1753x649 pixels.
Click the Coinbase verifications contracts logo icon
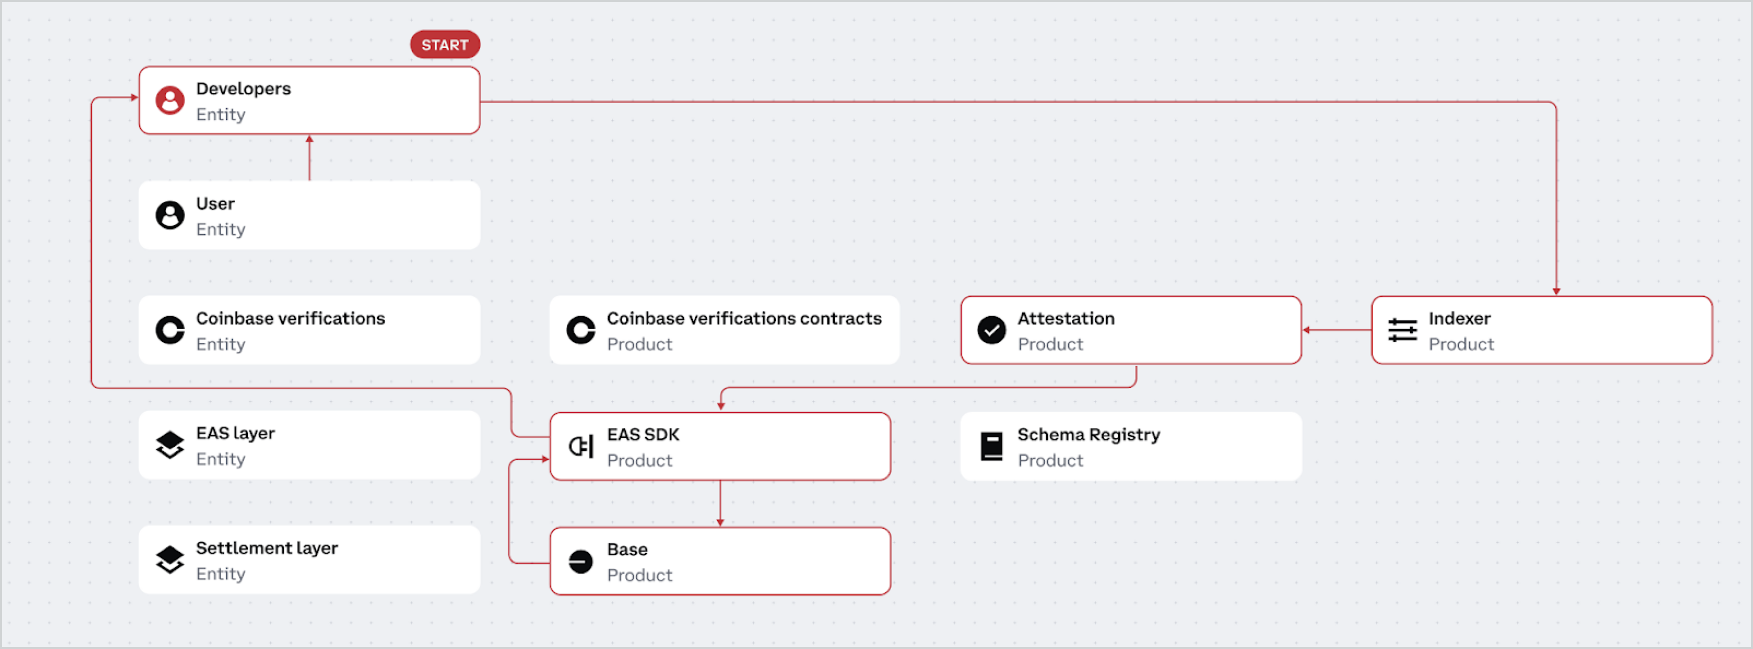point(581,330)
